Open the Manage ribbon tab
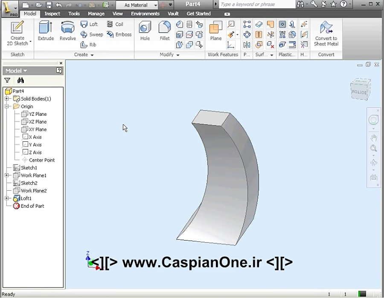This screenshot has height=298, width=384. point(96,14)
